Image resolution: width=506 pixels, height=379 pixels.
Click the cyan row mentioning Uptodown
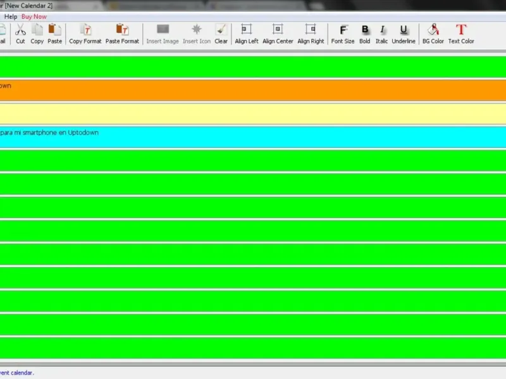click(x=253, y=137)
